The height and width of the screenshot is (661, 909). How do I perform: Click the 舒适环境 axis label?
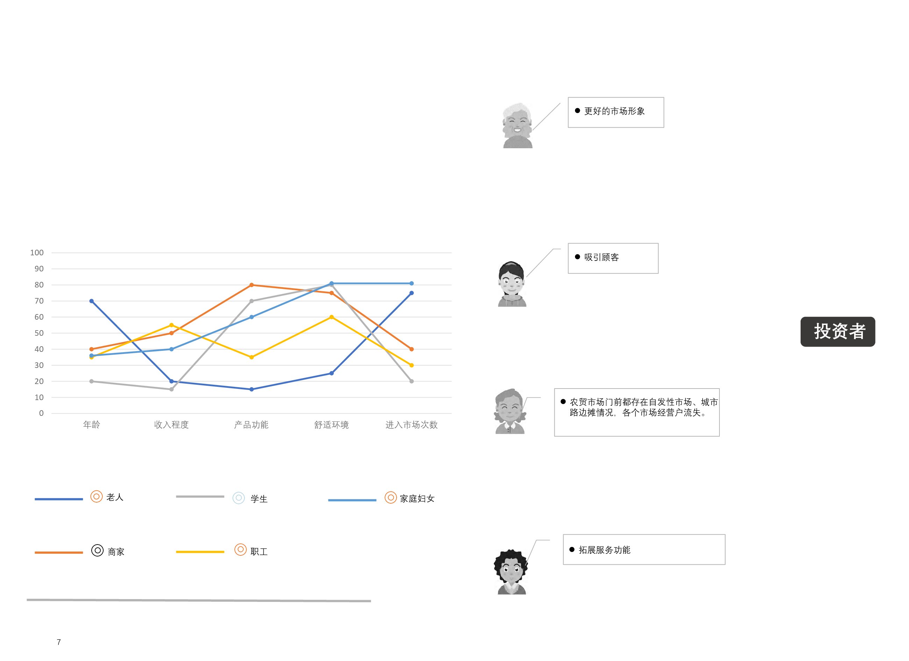pos(332,425)
